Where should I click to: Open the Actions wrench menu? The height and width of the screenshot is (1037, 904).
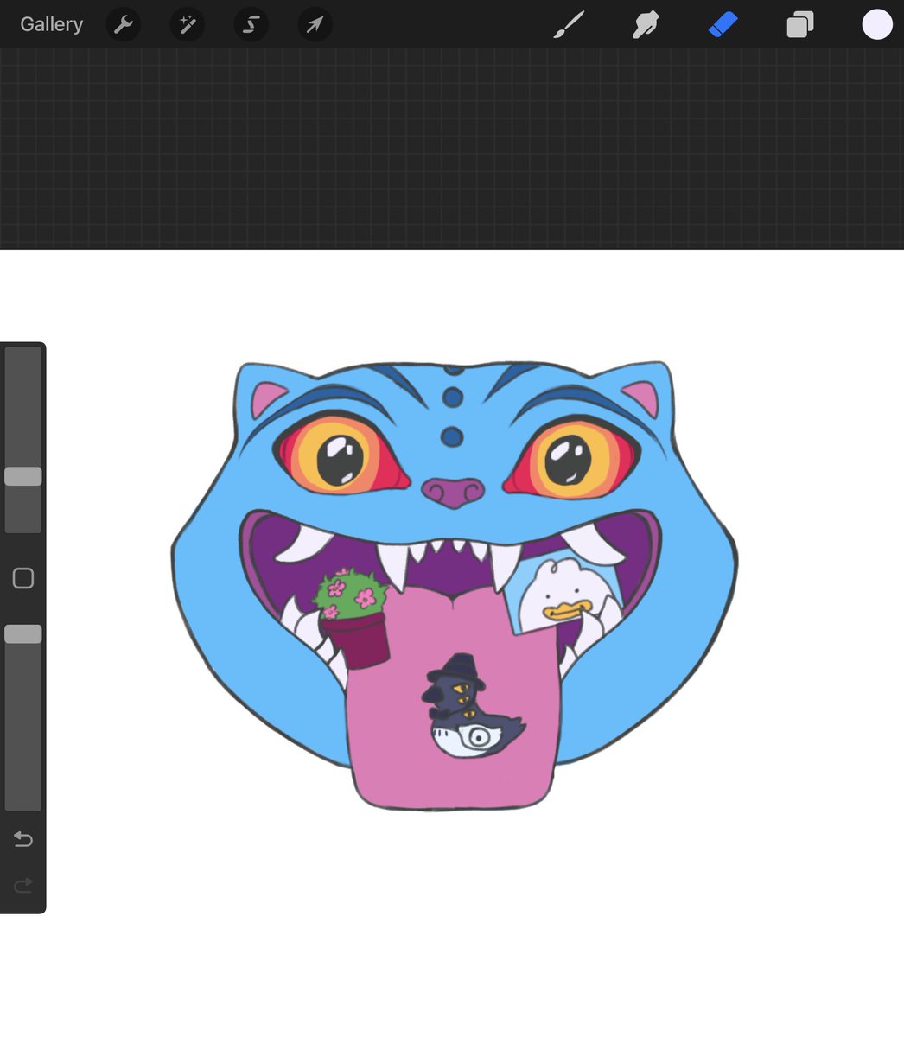pos(123,24)
